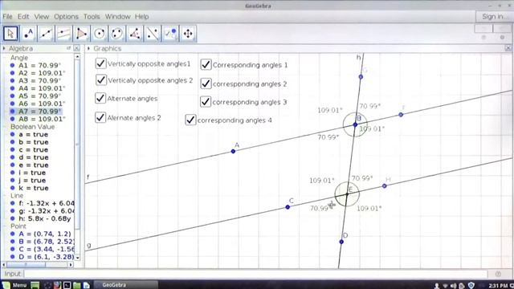Uncheck Corresponding angles 1 checkbox
Viewport: 514px width, 289px height.
pos(206,64)
